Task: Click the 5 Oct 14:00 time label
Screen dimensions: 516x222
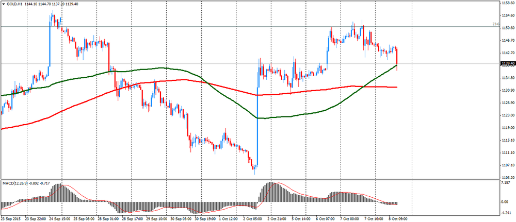Action: click(302, 218)
